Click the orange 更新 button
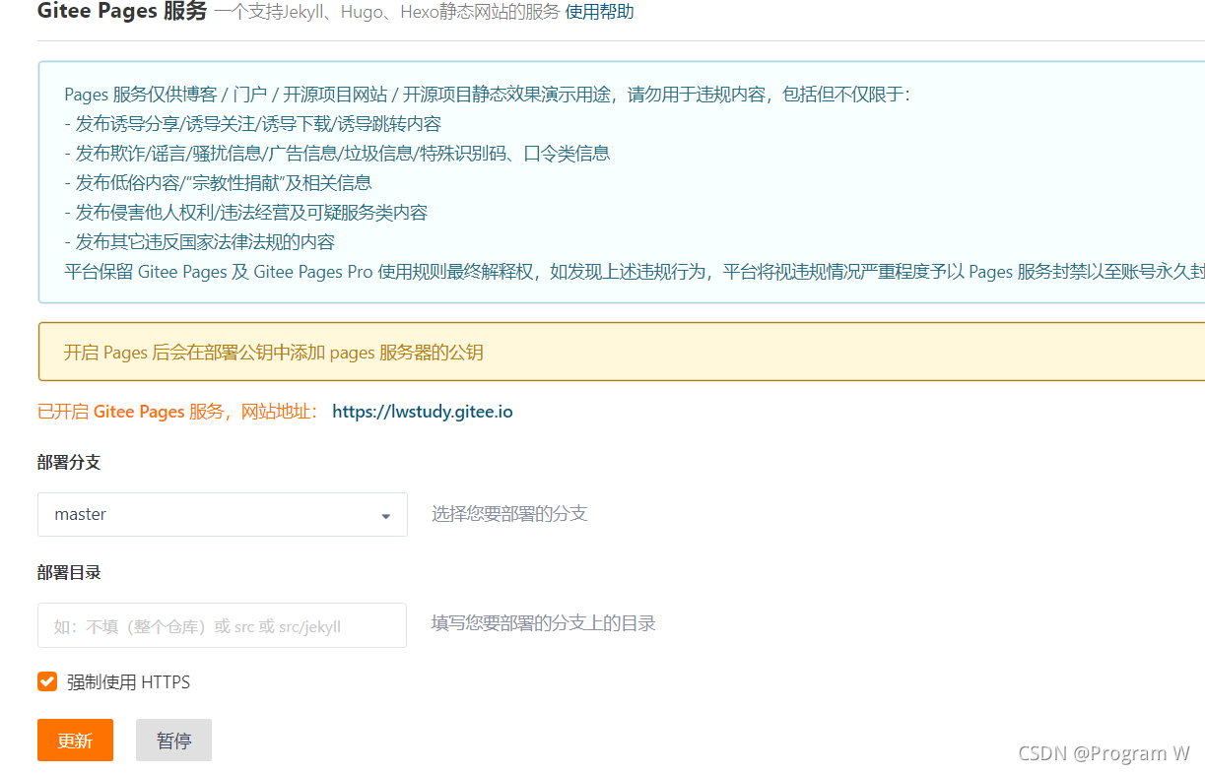This screenshot has height=774, width=1205. click(x=75, y=741)
